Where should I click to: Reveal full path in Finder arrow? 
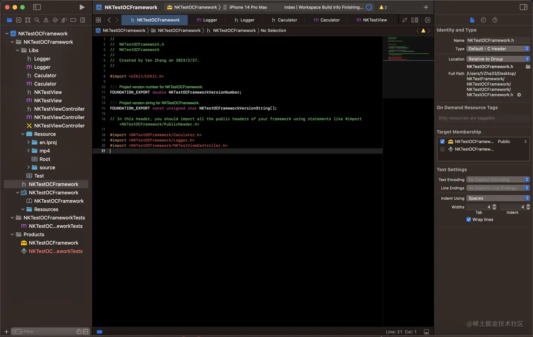point(519,95)
